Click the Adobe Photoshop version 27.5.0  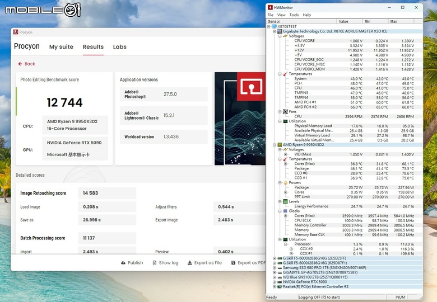(x=170, y=95)
